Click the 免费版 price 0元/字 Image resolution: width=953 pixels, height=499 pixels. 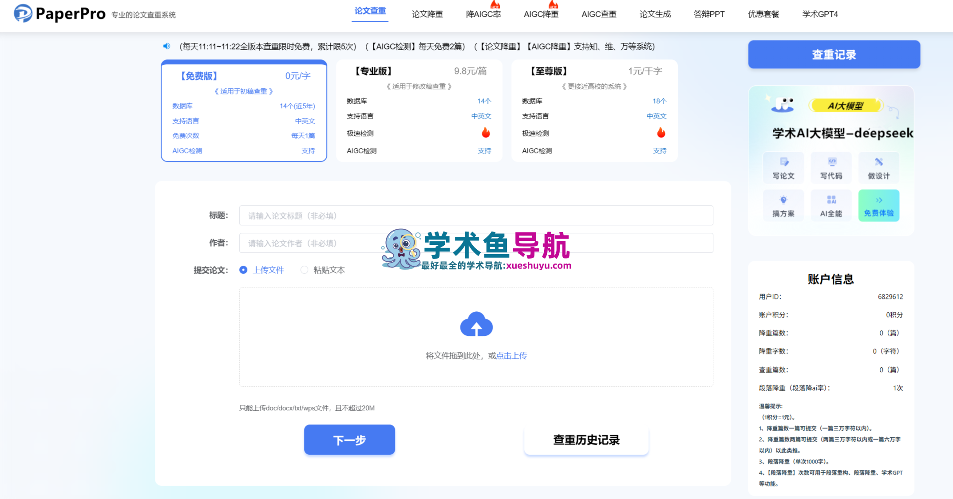[298, 76]
